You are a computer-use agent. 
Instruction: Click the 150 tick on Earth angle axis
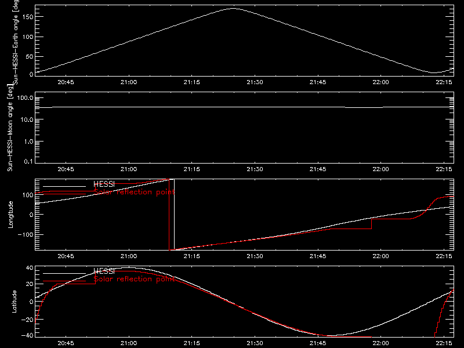28,17
